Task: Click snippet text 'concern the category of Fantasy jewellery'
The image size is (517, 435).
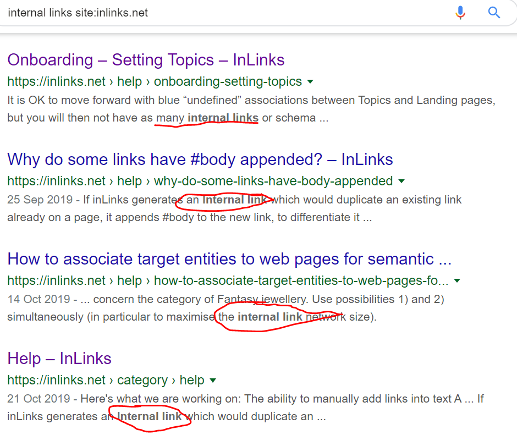Action: 200,299
